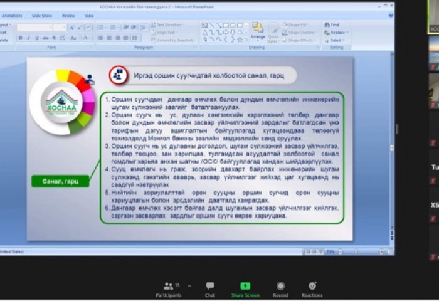Open the Reactions menu in Zoom

pos(312,290)
